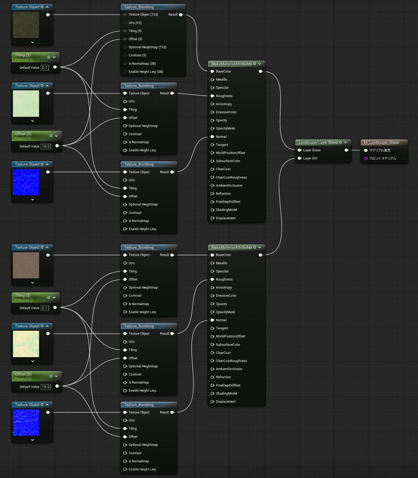
Task: Click the Texture Object (T2d) input pin
Action: [x=125, y=15]
